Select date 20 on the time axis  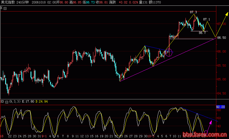pyautogui.click(x=106, y=136)
